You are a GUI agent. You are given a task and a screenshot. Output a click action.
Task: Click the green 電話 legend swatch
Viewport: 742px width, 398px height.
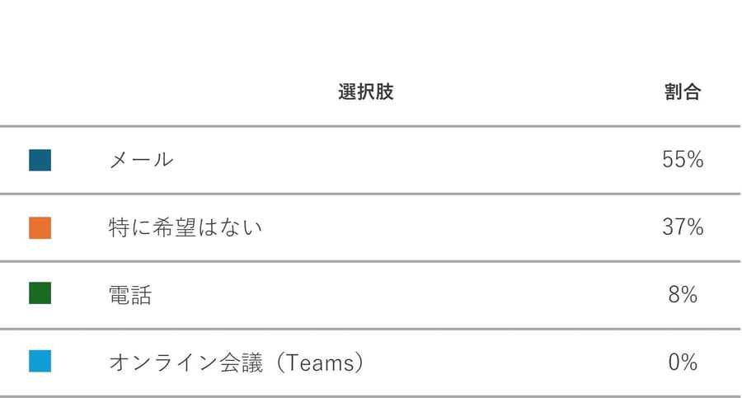40,294
